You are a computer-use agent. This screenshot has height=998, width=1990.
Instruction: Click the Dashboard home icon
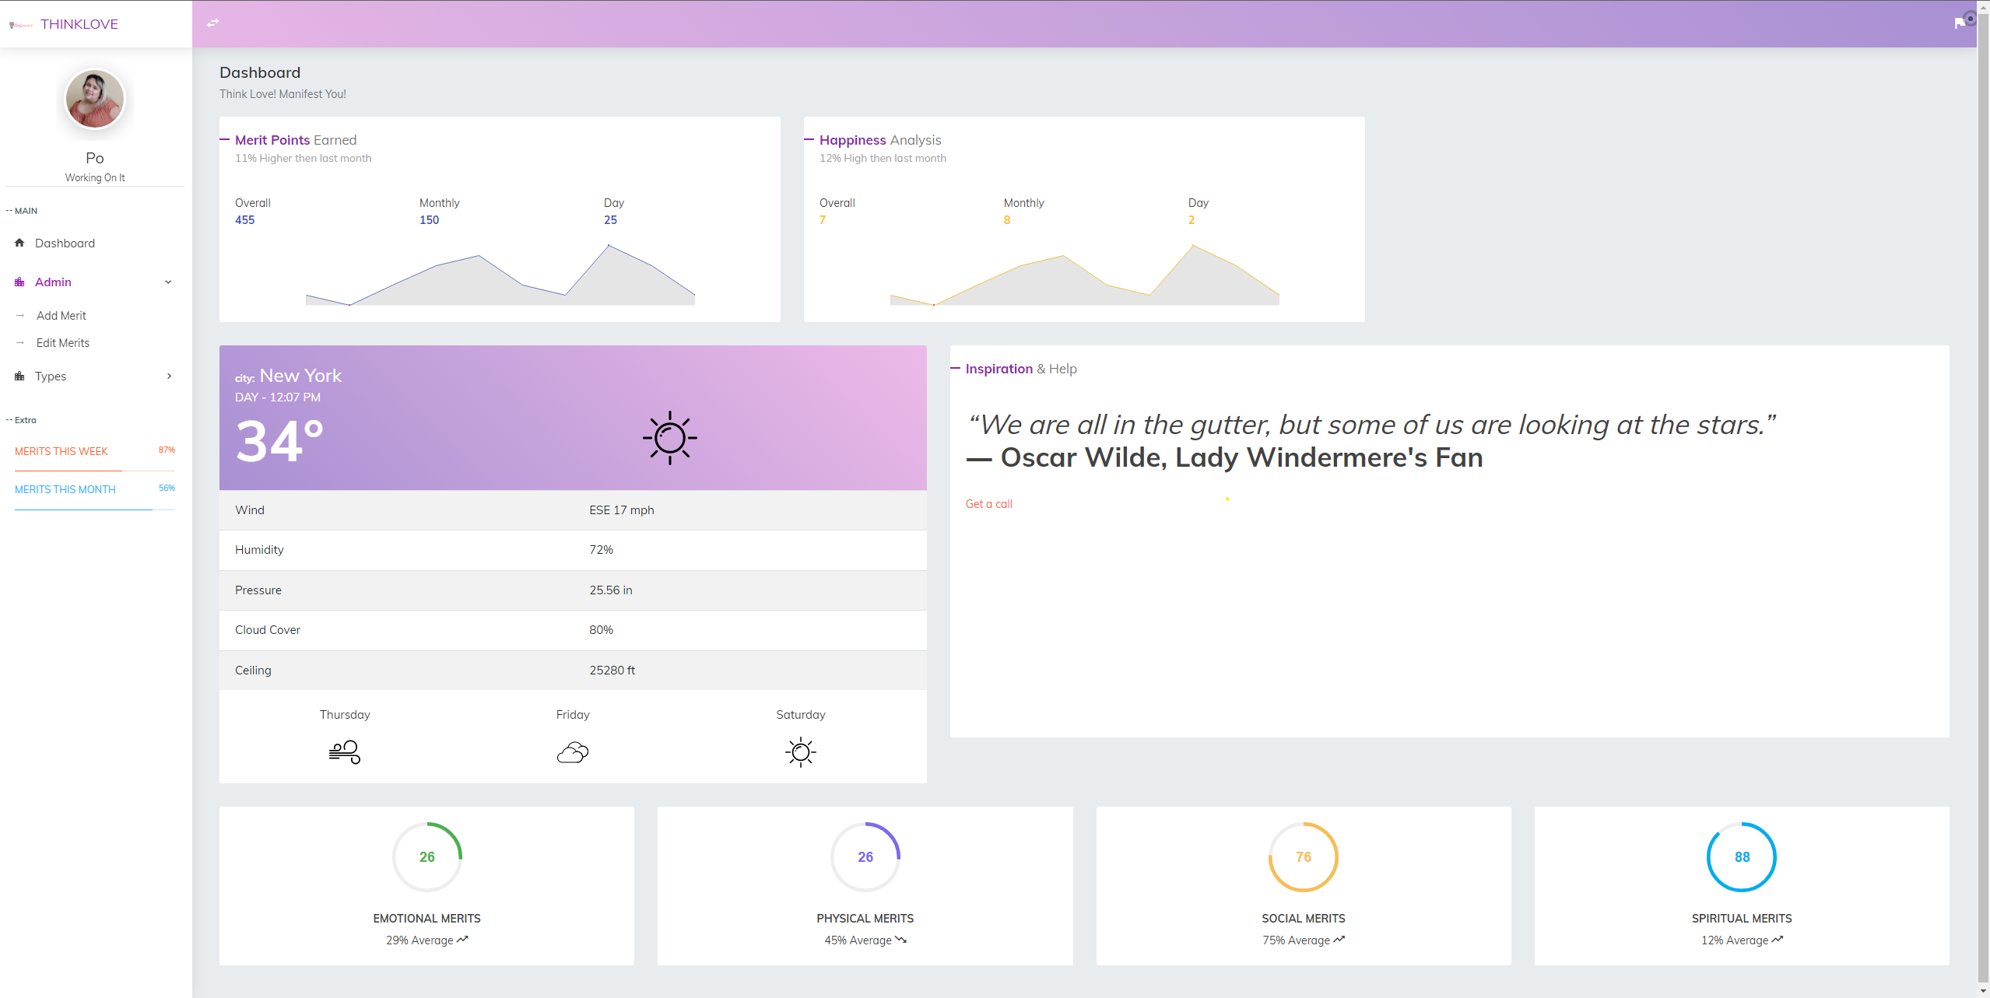19,243
